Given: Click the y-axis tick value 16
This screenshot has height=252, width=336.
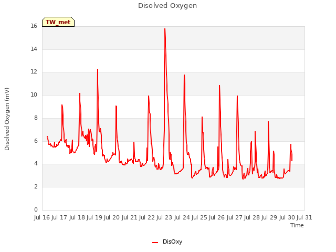Looking at the screenshot, I should [34, 26].
